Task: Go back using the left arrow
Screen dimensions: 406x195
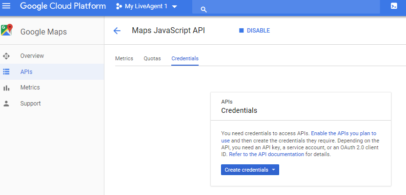Action: point(117,31)
